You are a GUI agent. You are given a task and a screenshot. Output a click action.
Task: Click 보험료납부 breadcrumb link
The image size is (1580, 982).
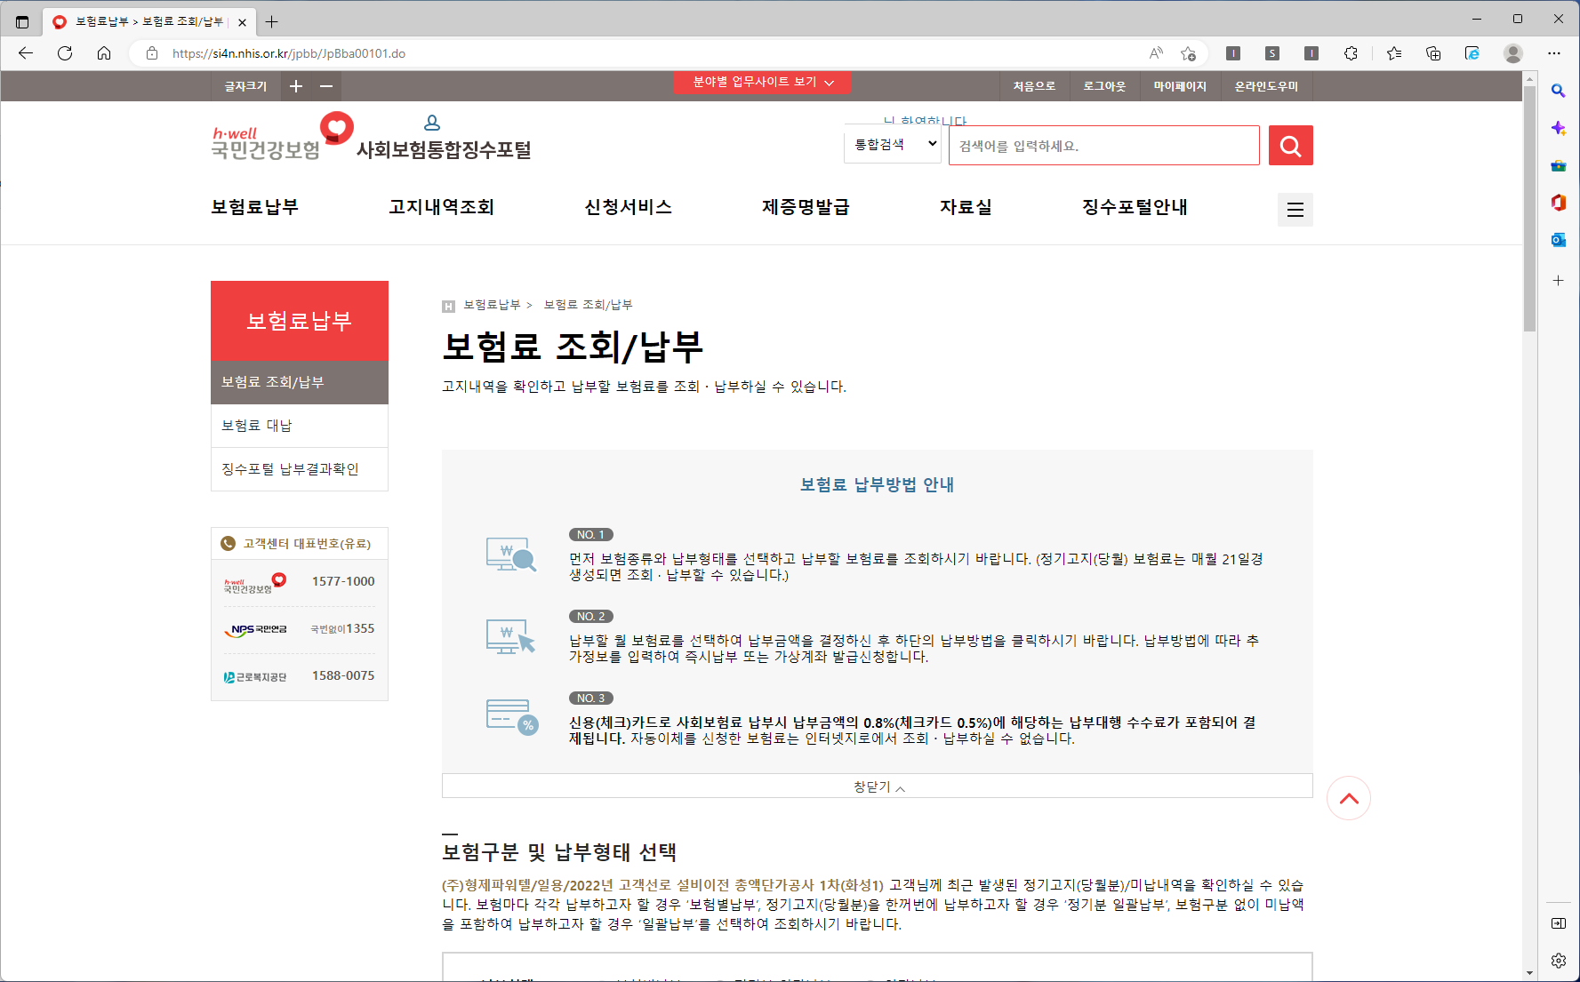[x=492, y=305]
